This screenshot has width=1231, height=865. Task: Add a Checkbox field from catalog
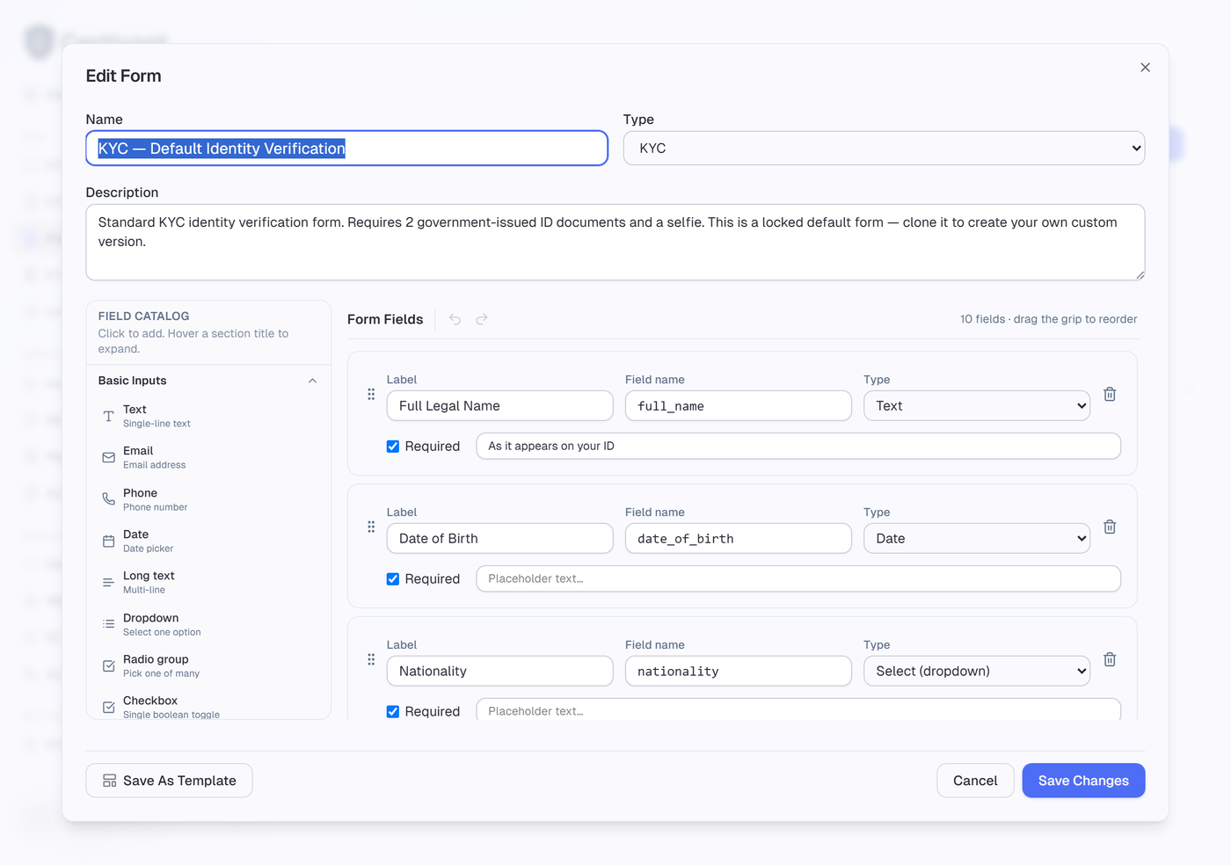pyautogui.click(x=208, y=706)
